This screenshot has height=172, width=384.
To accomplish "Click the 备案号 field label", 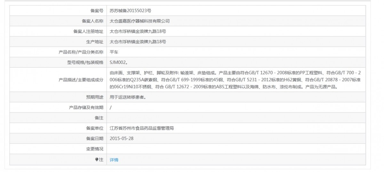I will point(97,11).
